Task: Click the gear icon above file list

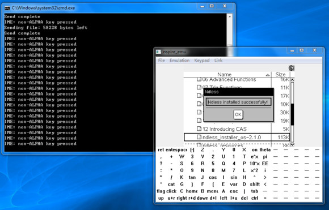Action: pos(292,68)
